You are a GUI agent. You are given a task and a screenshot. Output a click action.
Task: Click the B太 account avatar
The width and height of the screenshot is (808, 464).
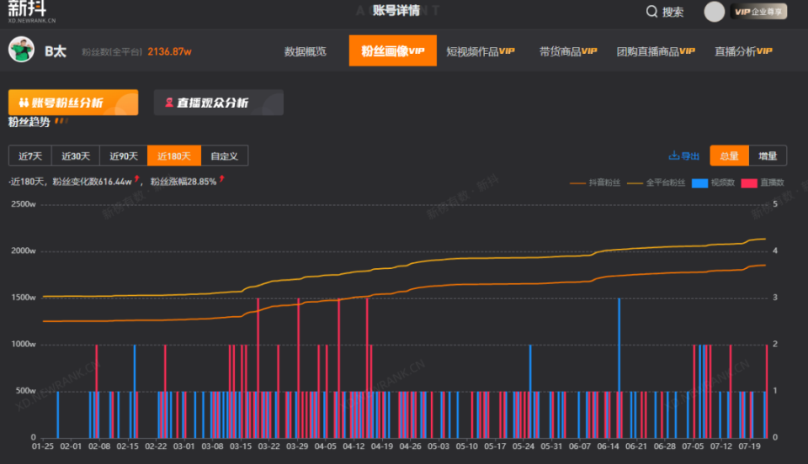click(21, 50)
